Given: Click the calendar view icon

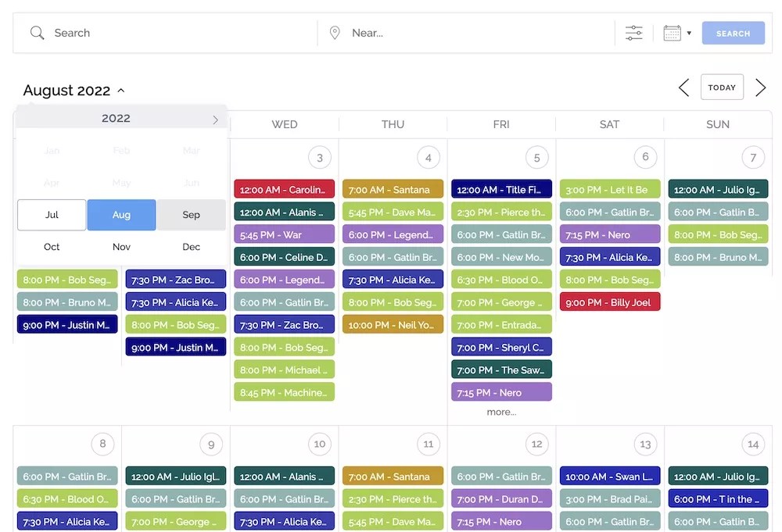Looking at the screenshot, I should pyautogui.click(x=673, y=32).
